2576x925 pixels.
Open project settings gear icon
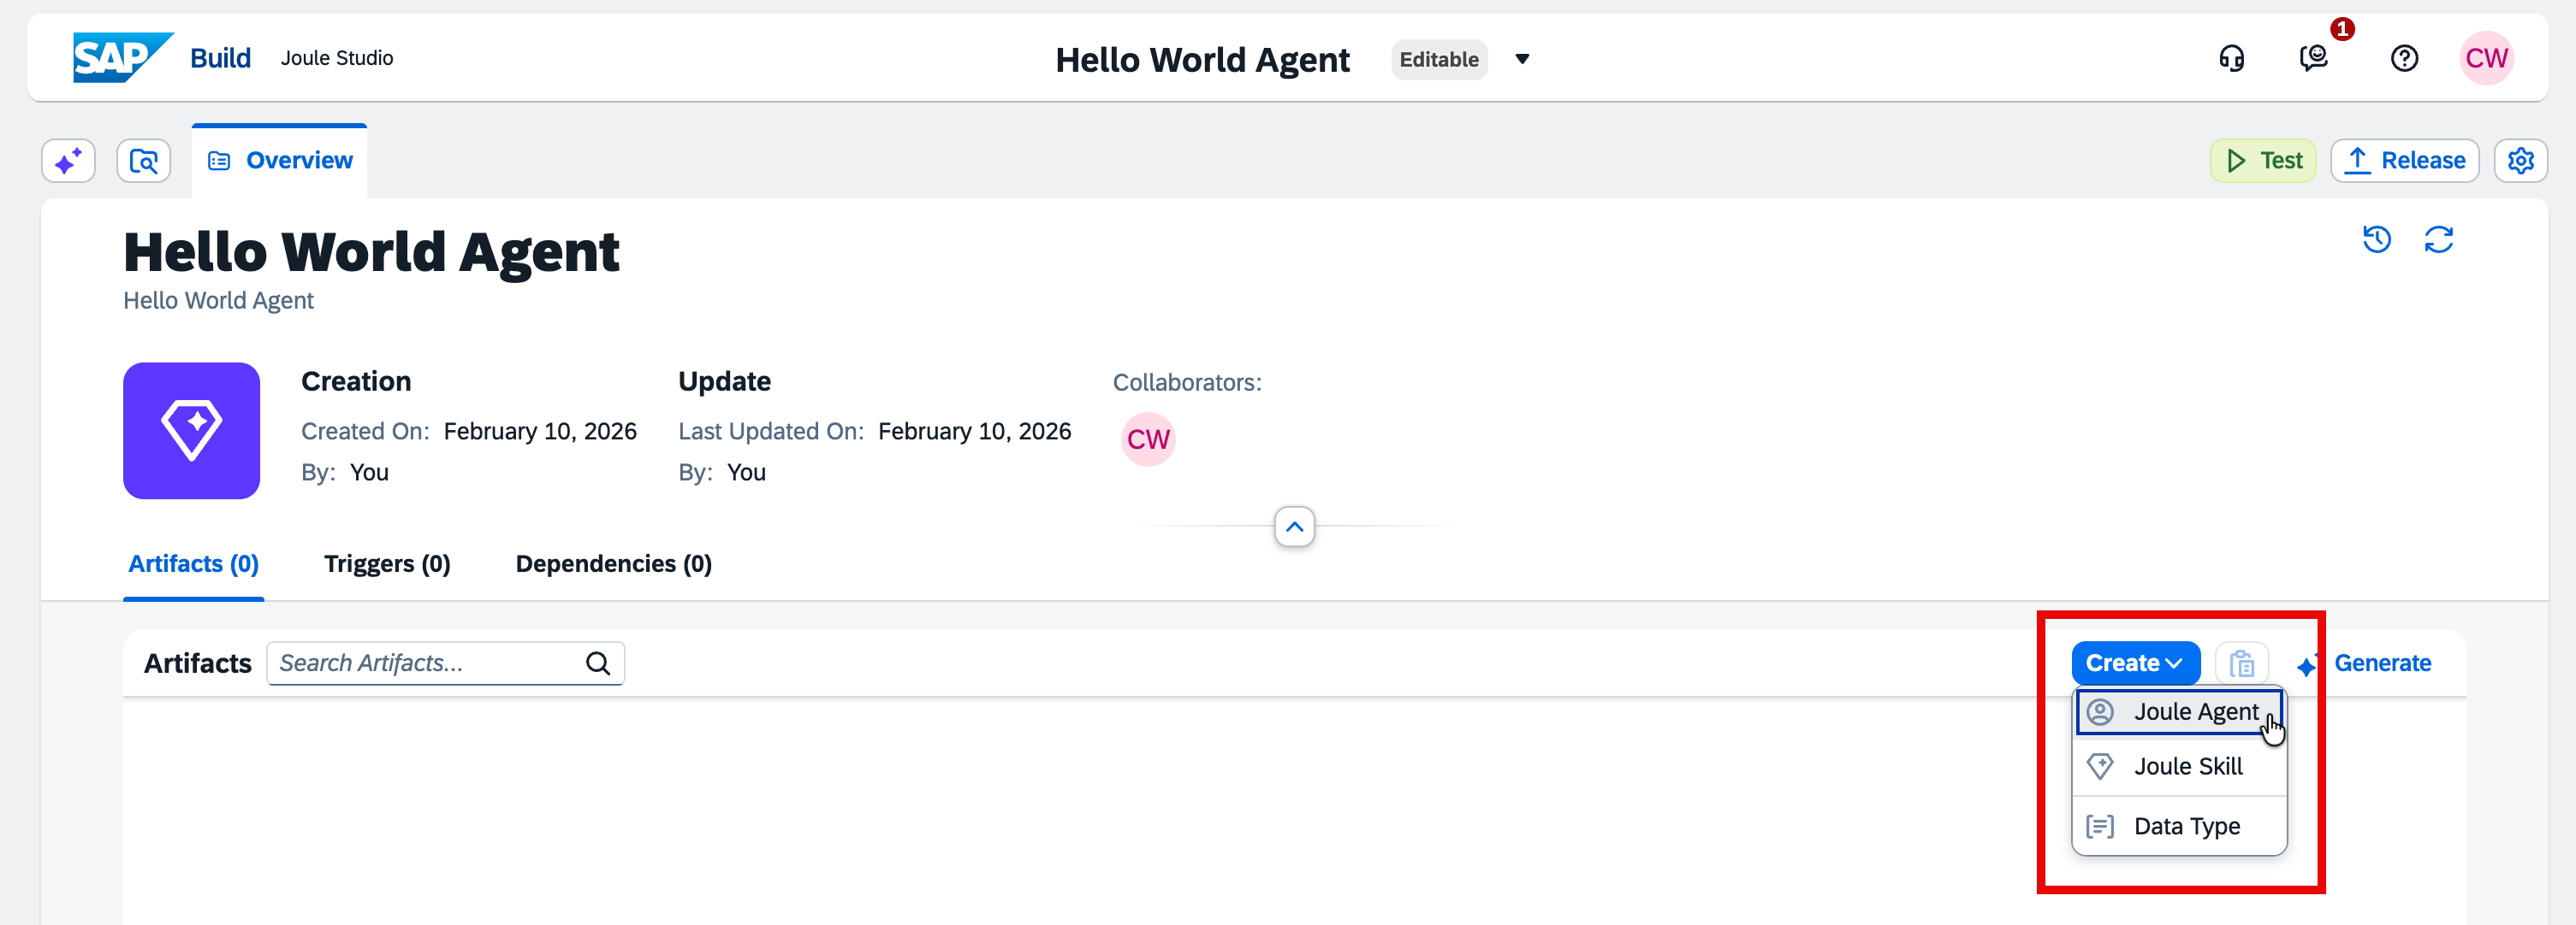[2520, 161]
